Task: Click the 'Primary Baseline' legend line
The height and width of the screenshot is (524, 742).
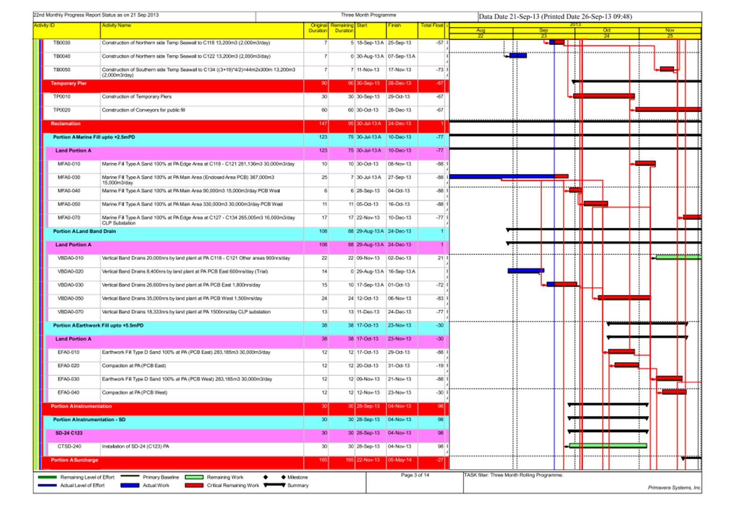Action: (x=129, y=477)
